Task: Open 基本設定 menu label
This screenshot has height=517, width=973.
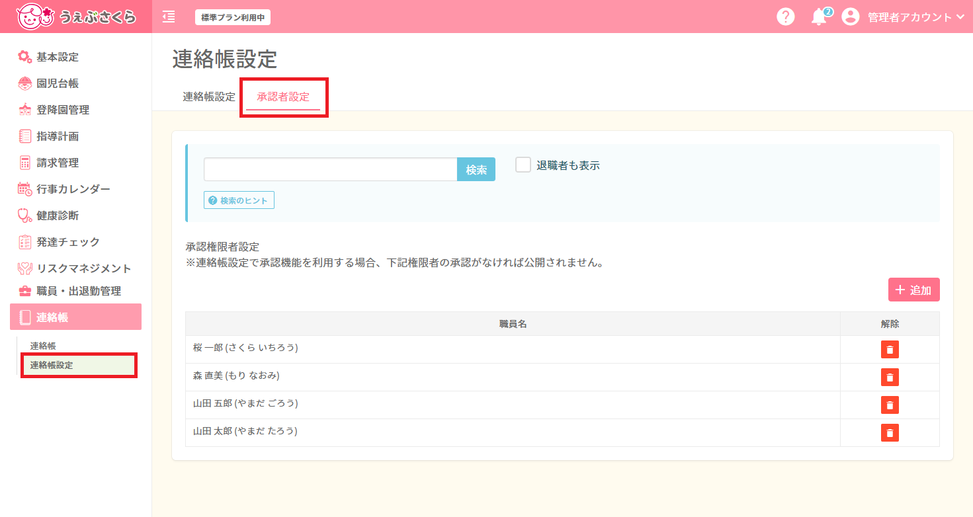Action: (x=58, y=57)
